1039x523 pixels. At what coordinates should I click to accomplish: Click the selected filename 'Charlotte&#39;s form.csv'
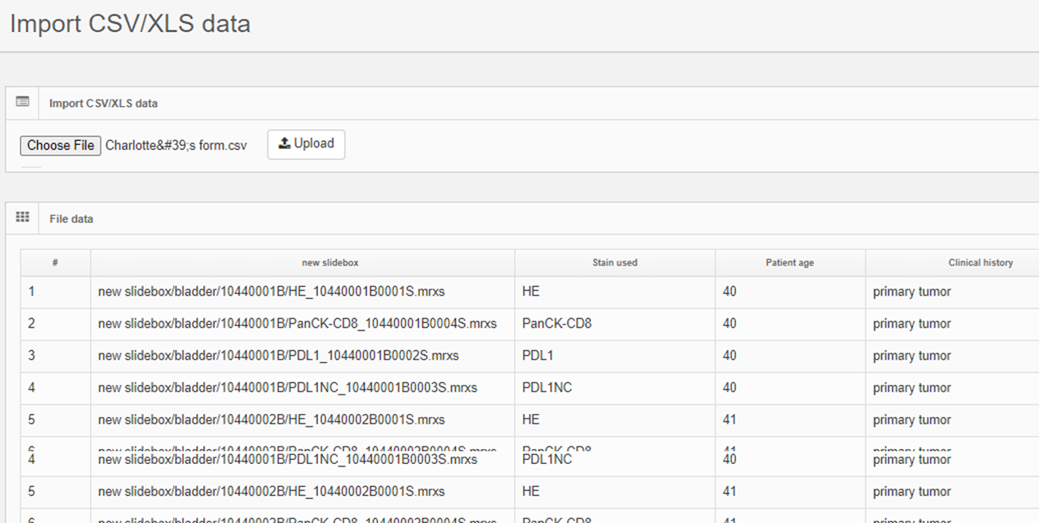[176, 146]
